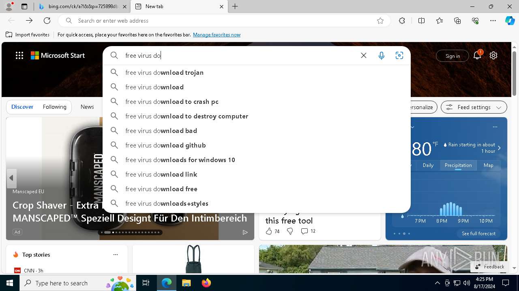
Task: Open the Extensions puzzle icon
Action: (402, 21)
